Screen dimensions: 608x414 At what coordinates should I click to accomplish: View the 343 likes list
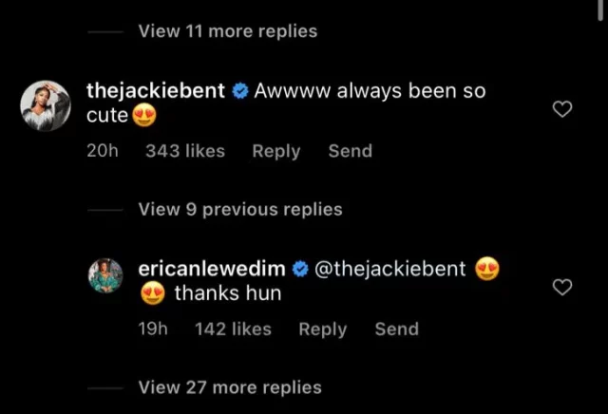[185, 151]
